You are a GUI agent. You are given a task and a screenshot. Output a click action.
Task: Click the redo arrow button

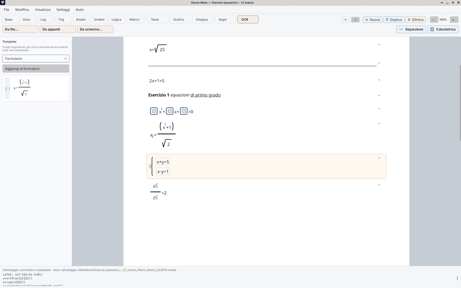coord(355,20)
